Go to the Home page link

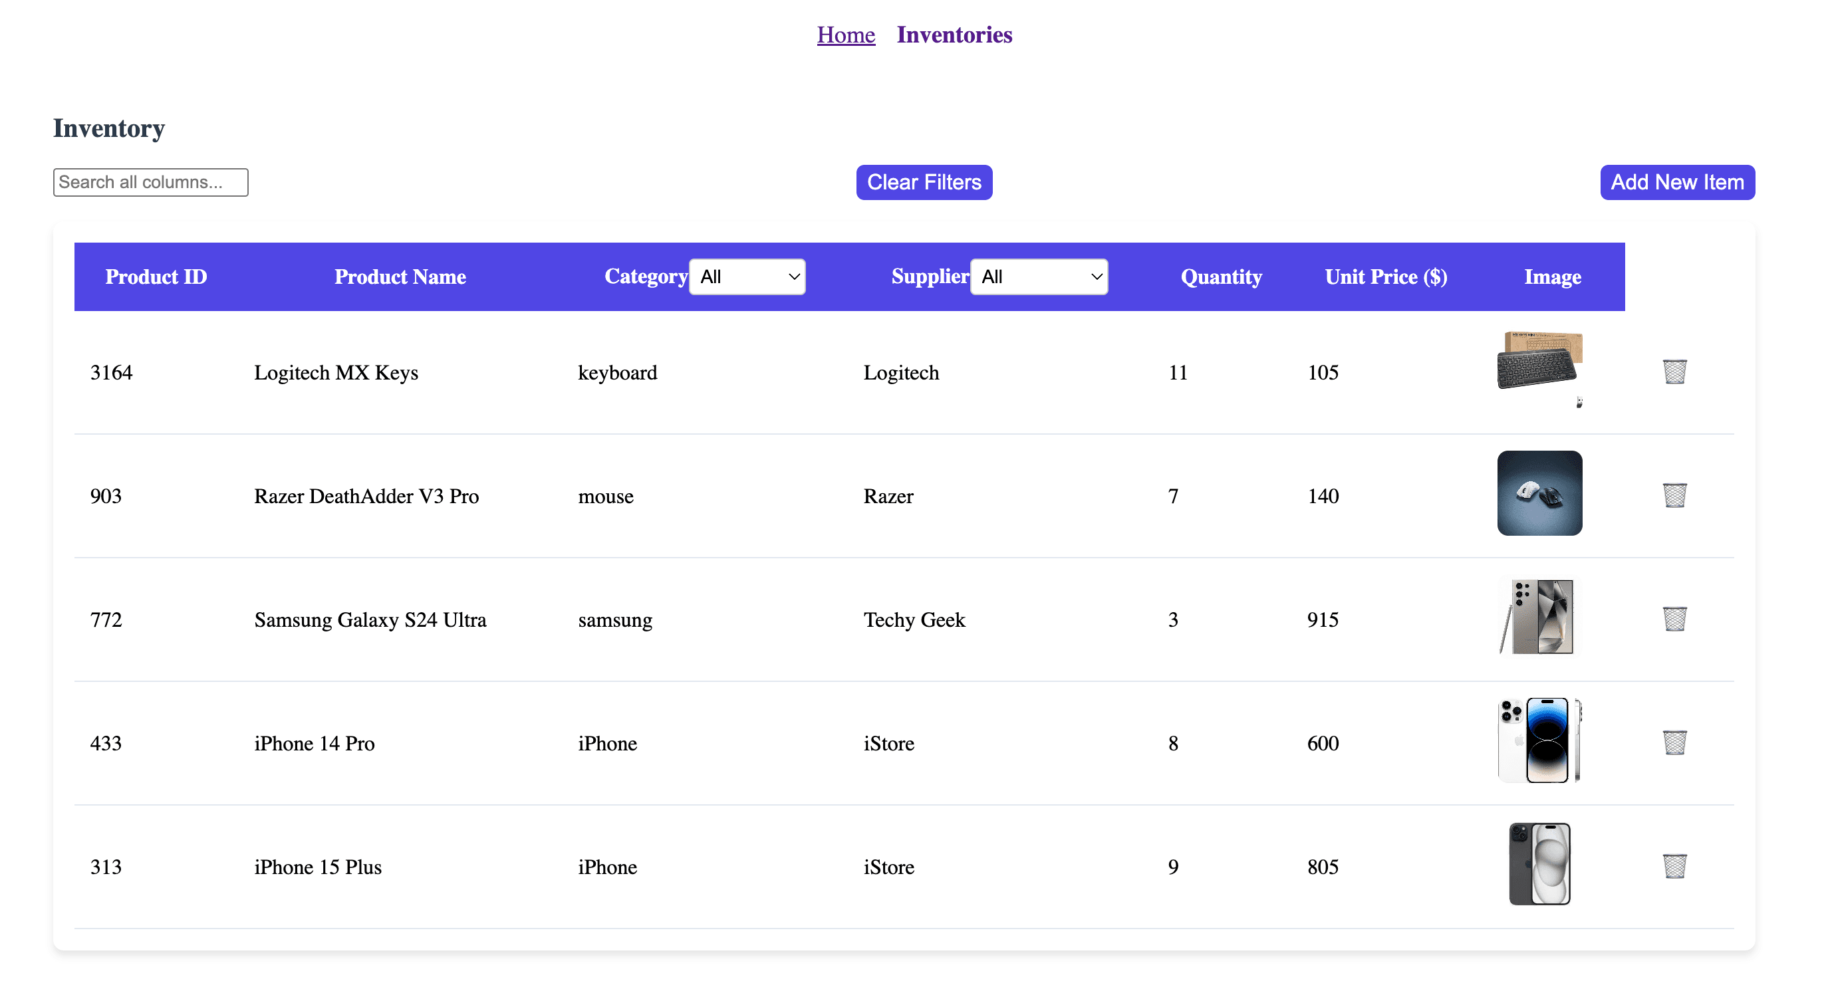[846, 35]
